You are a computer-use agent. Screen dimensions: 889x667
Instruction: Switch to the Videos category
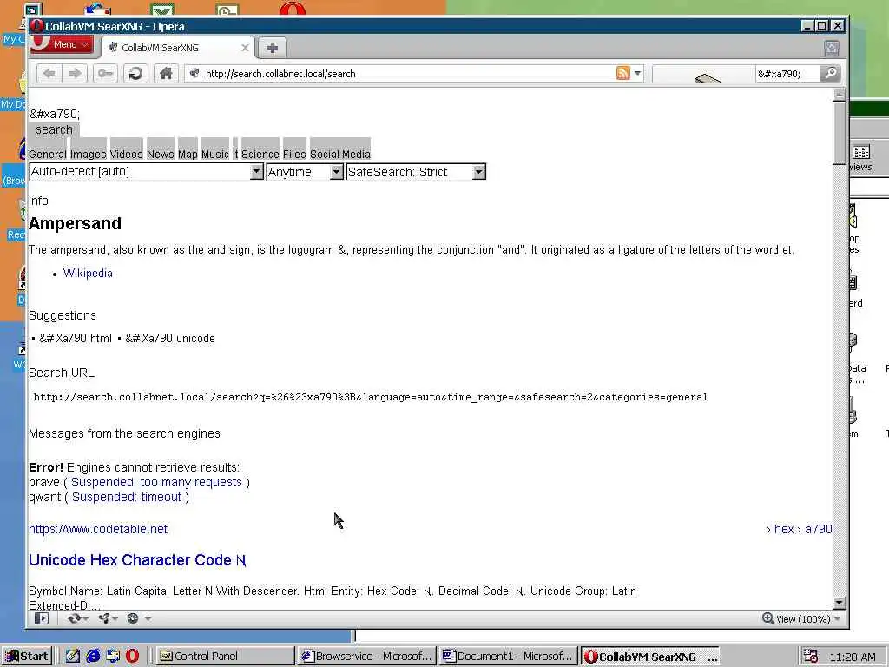click(x=127, y=155)
